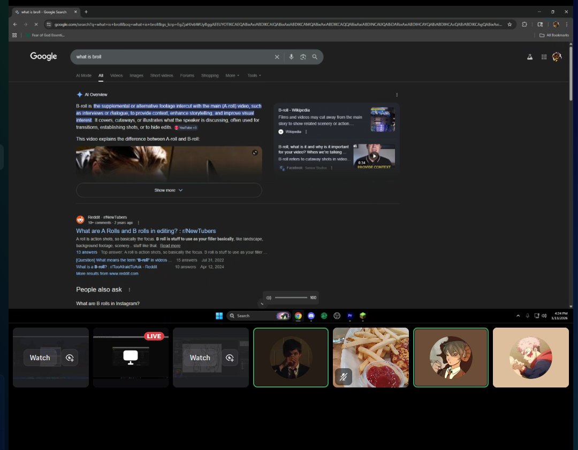Switch to Videos results tab
The image size is (578, 450).
tap(117, 75)
